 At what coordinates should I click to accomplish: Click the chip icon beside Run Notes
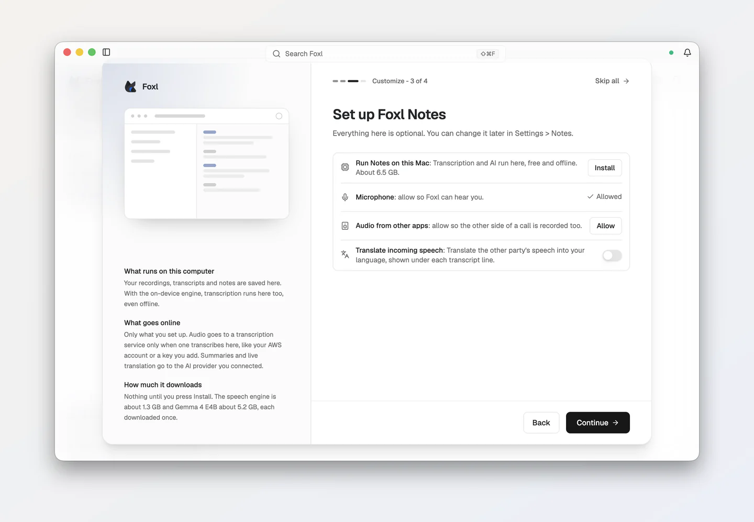[x=345, y=167]
